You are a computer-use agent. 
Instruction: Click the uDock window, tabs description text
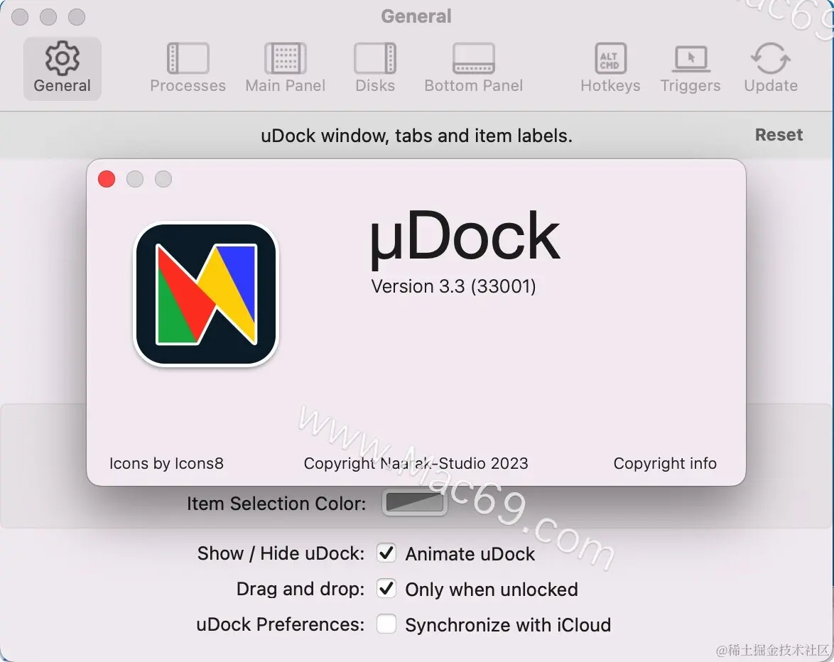click(416, 136)
